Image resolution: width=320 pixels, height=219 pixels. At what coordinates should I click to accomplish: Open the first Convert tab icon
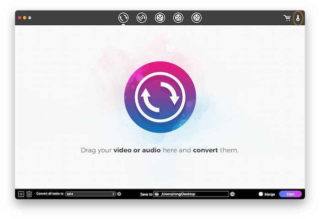click(123, 18)
